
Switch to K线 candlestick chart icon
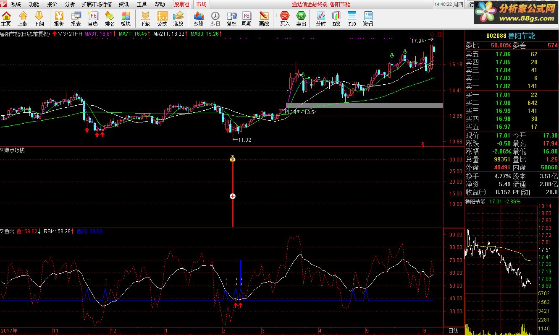pos(336,19)
